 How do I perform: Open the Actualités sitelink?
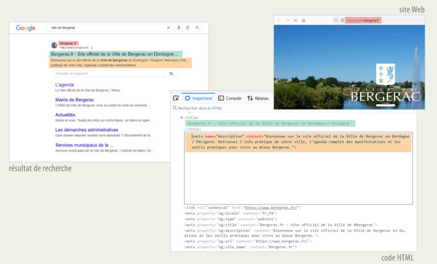point(65,115)
